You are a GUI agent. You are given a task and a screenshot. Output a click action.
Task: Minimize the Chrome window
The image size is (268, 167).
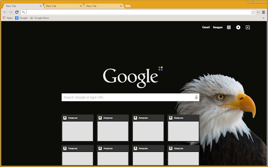[x=250, y=2]
